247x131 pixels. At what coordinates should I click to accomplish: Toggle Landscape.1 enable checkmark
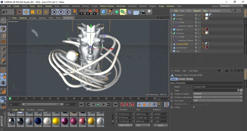point(200,48)
